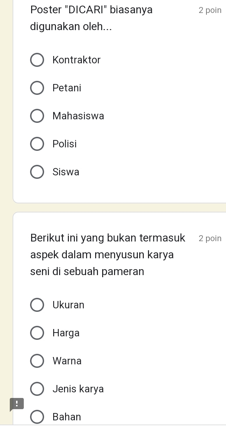The height and width of the screenshot is (427, 226).
Task: Click the Harga answer label text
Action: [66, 333]
